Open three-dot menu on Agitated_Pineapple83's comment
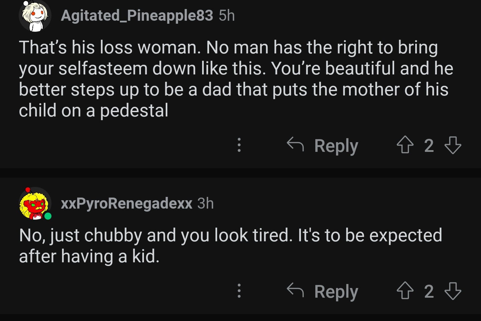This screenshot has height=321, width=481. click(x=239, y=145)
